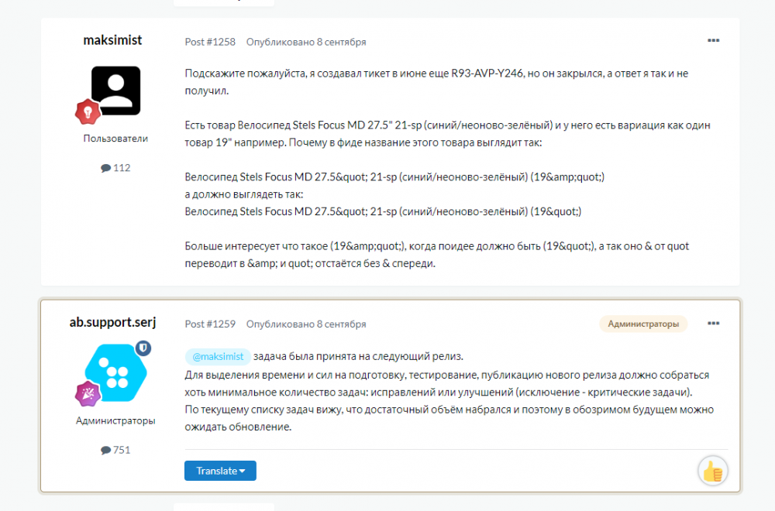775x511 pixels.
Task: Click the orange Администраторы badge
Action: click(643, 324)
